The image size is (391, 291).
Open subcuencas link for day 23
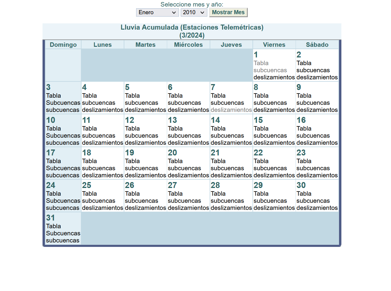(313, 168)
